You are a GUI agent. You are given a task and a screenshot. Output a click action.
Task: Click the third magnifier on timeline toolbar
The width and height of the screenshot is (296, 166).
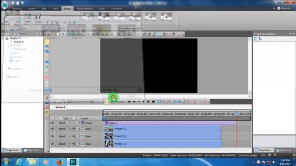click(x=64, y=101)
